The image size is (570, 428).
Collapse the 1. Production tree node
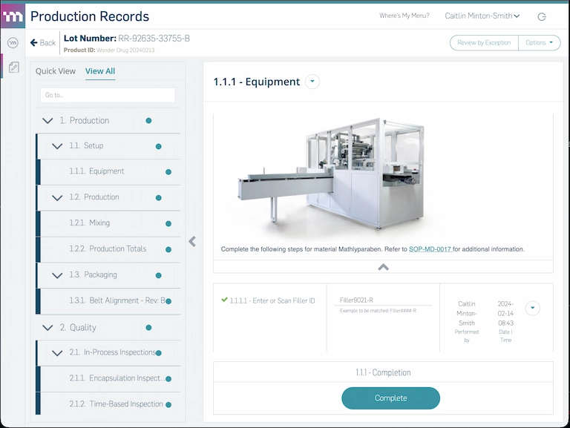tap(48, 121)
